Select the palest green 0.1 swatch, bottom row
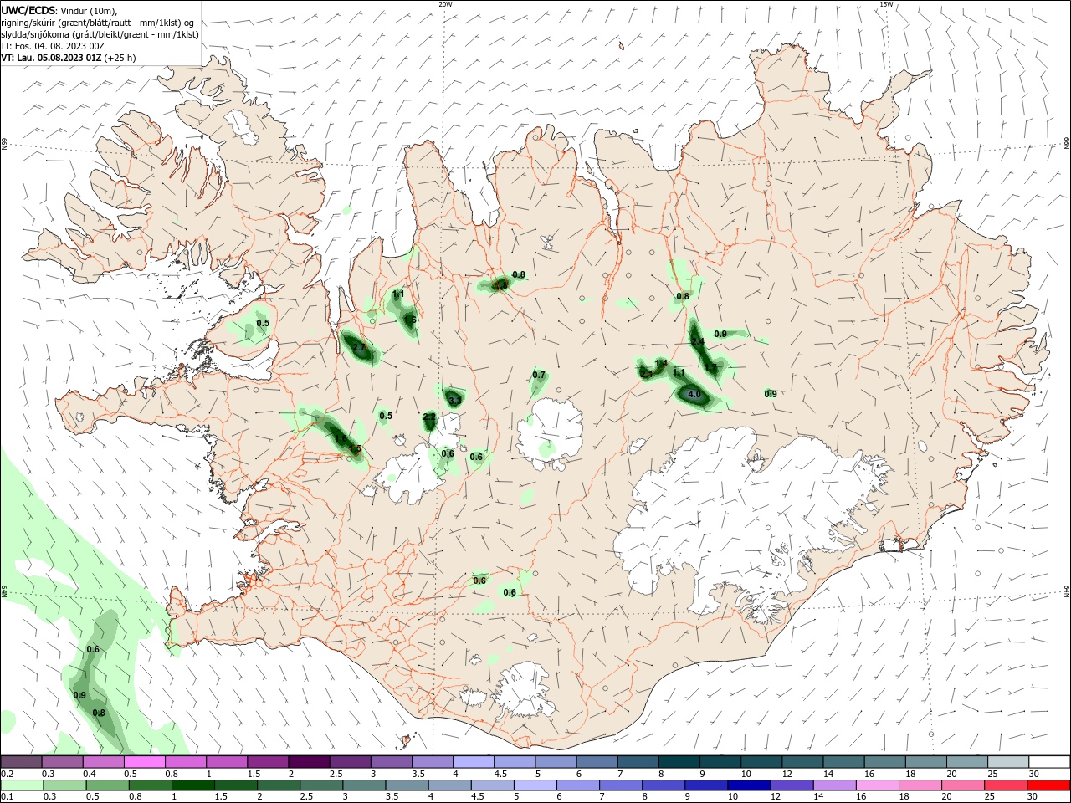The width and height of the screenshot is (1071, 803). [x=22, y=785]
